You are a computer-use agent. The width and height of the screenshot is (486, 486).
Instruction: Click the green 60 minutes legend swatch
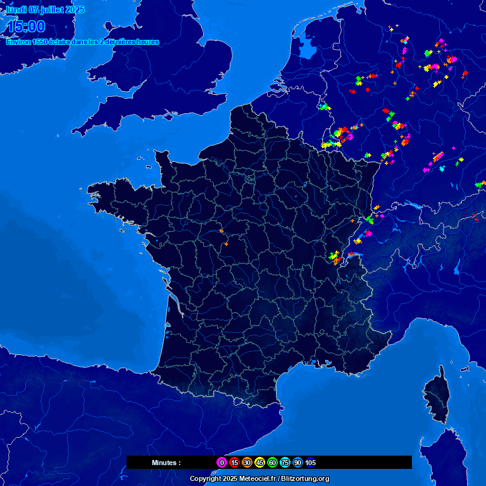273,463
